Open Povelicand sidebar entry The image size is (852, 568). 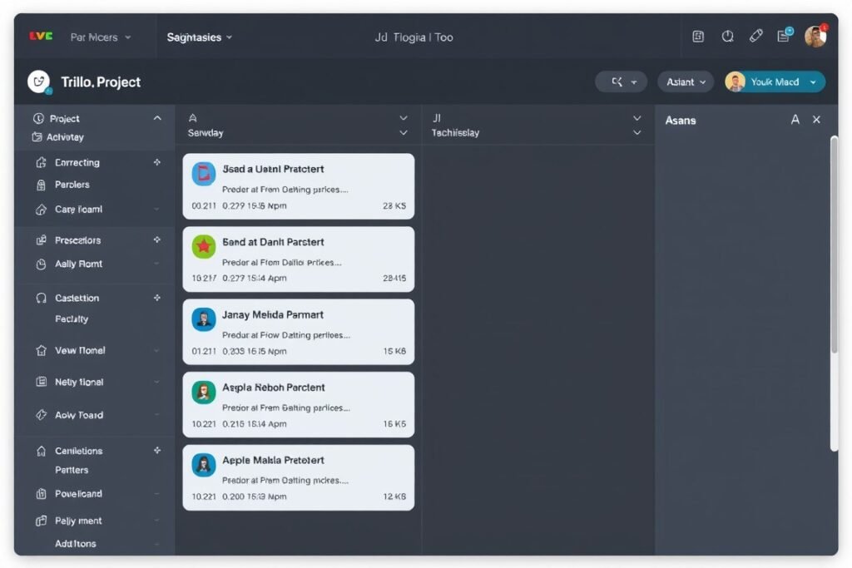pyautogui.click(x=78, y=494)
